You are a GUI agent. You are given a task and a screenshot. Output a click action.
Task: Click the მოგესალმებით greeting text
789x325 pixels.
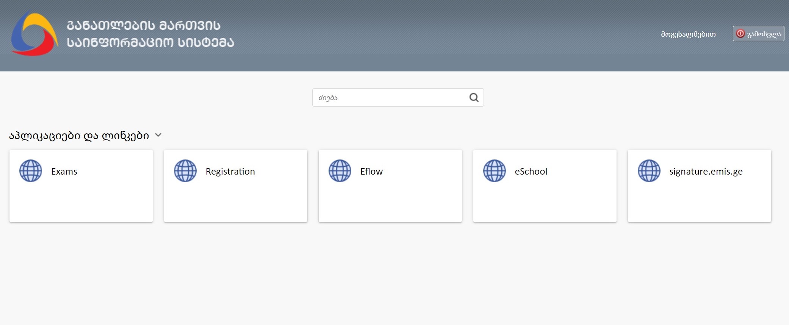coord(688,34)
